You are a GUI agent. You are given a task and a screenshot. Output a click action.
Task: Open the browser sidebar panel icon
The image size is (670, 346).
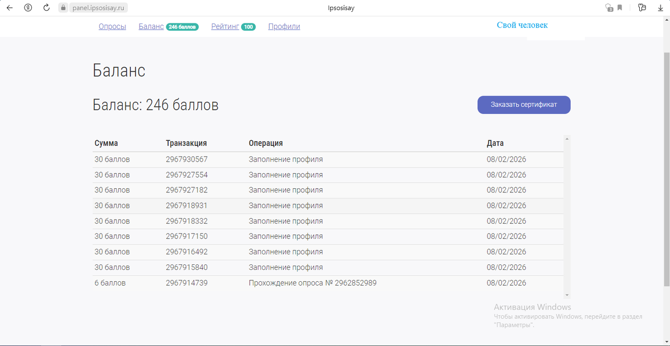(x=642, y=8)
